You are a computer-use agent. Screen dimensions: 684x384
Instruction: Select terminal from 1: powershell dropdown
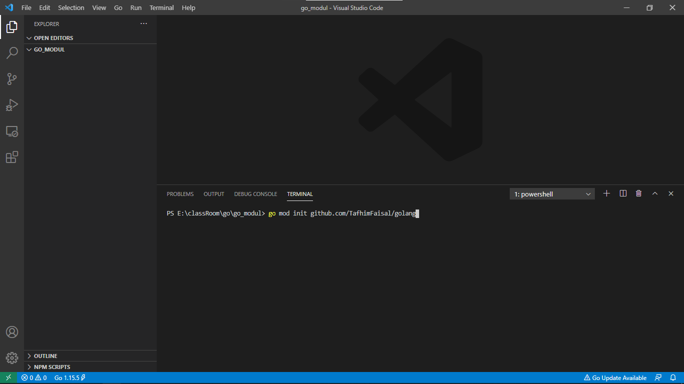552,194
